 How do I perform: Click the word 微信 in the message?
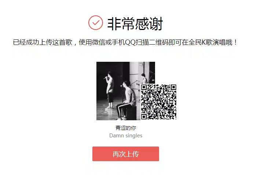pyautogui.click(x=99, y=42)
